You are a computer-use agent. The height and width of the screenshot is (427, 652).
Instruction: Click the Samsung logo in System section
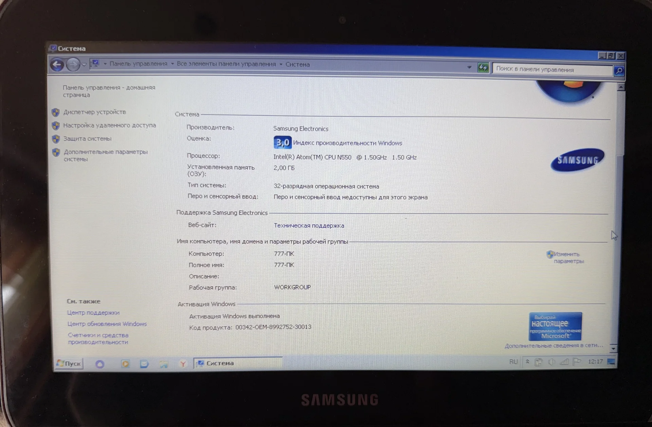pos(577,160)
